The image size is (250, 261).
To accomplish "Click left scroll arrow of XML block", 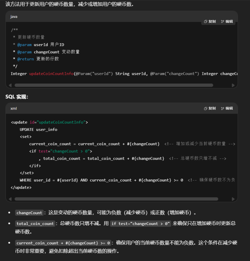I will pos(10,199).
